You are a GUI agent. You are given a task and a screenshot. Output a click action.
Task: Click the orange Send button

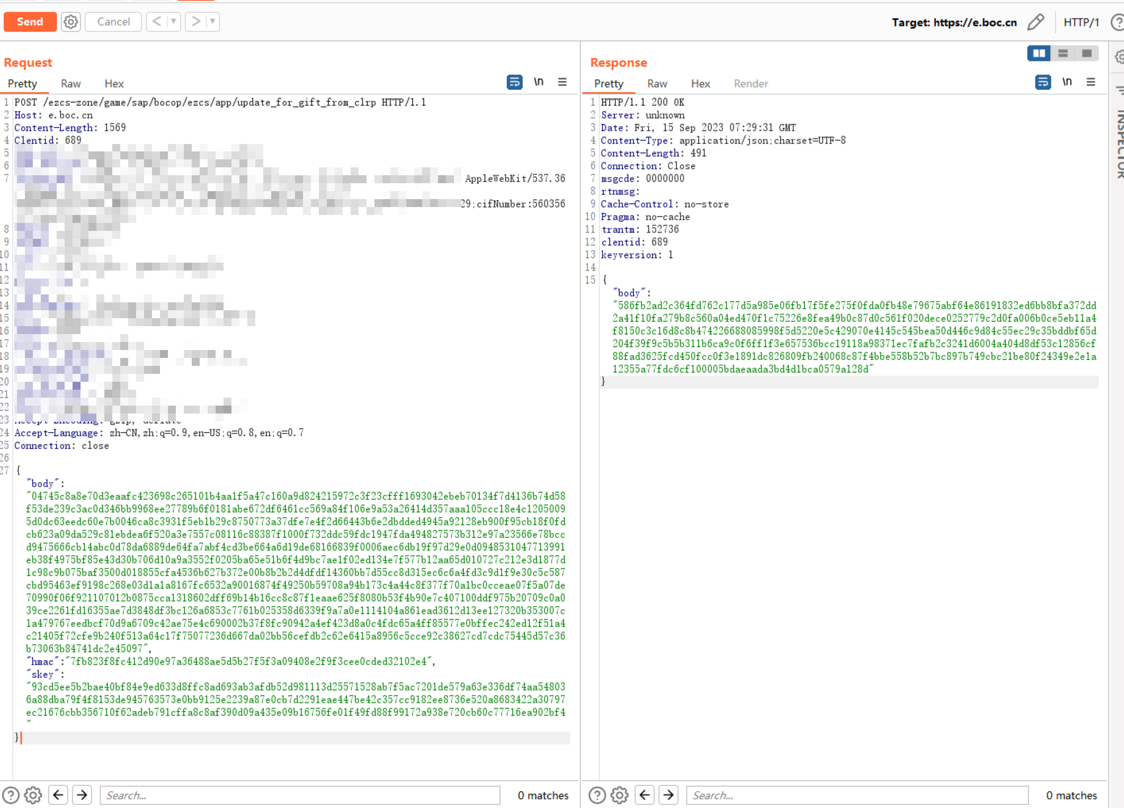(x=30, y=22)
